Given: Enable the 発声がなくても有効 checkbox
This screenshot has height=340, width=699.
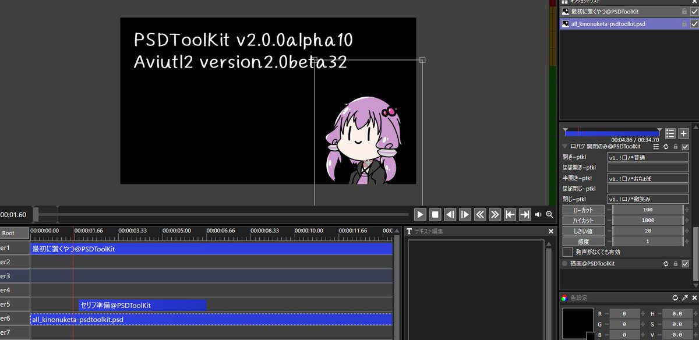Looking at the screenshot, I should coord(567,252).
